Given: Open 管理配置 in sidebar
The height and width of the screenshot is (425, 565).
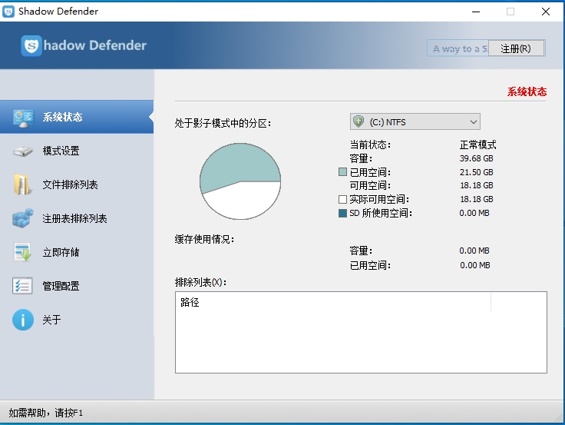Looking at the screenshot, I should (77, 286).
